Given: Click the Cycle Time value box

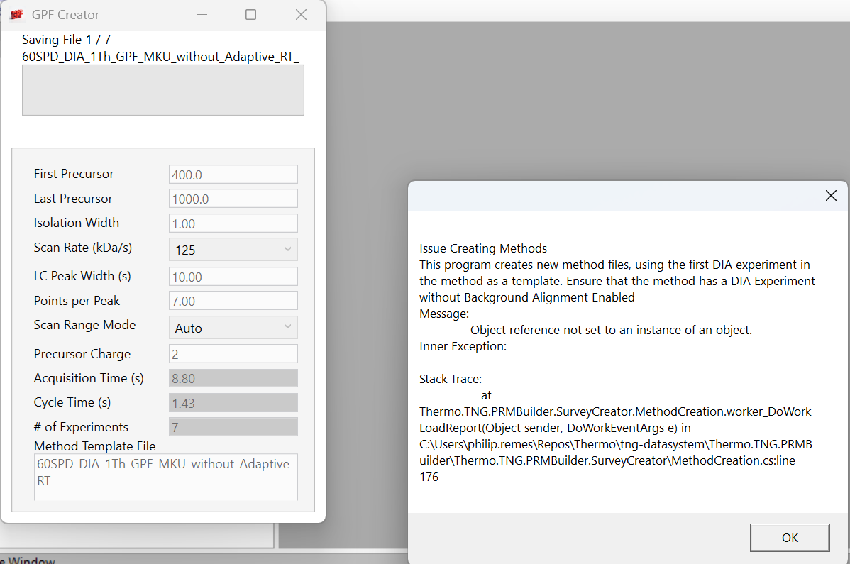Looking at the screenshot, I should tap(233, 403).
